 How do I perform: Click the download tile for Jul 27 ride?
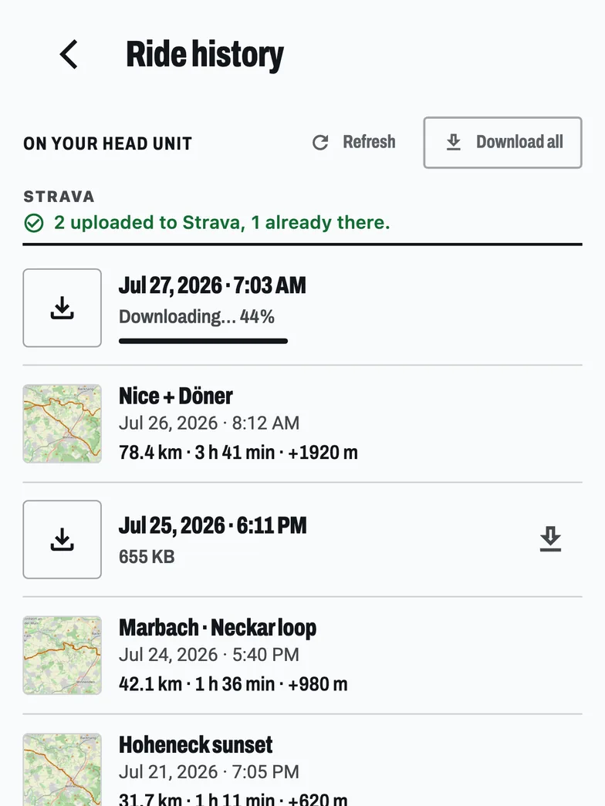click(63, 308)
